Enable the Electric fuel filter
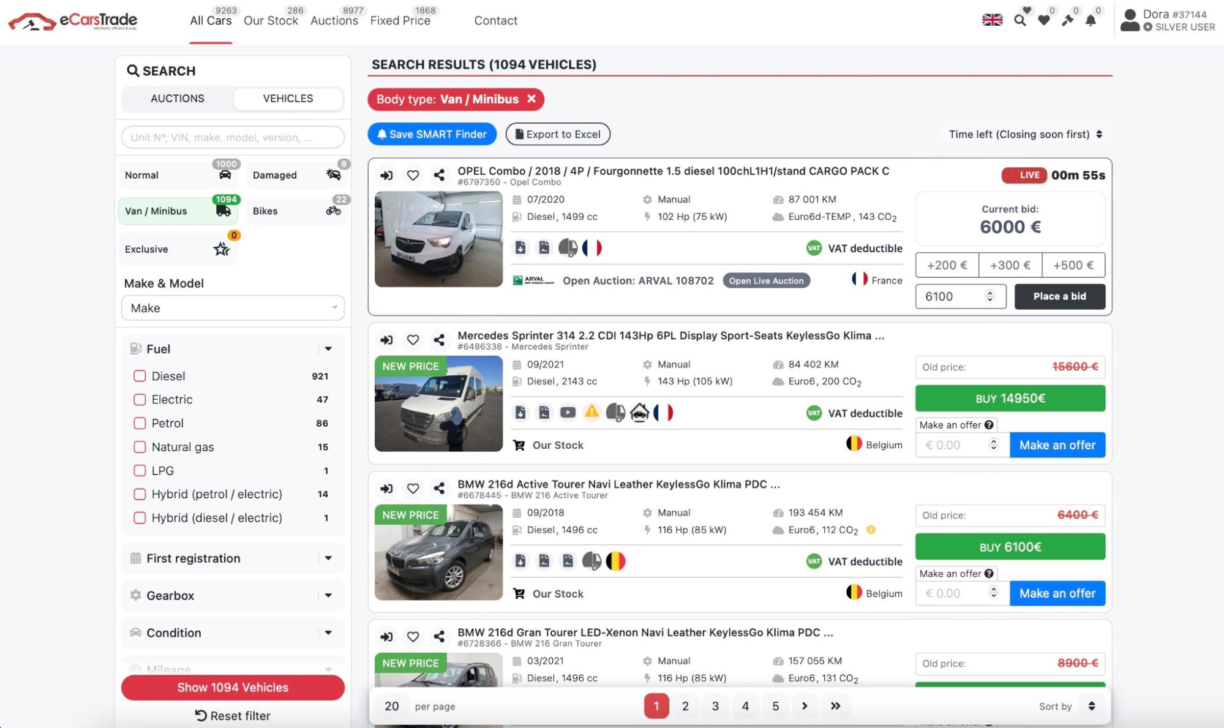Viewport: 1224px width, 728px height. click(x=140, y=400)
